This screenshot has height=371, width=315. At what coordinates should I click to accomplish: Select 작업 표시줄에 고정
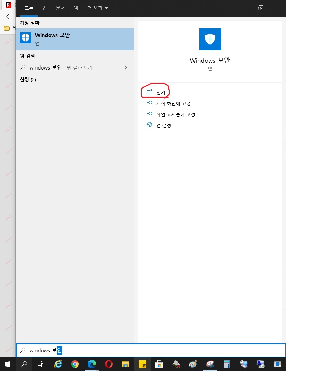(x=176, y=114)
